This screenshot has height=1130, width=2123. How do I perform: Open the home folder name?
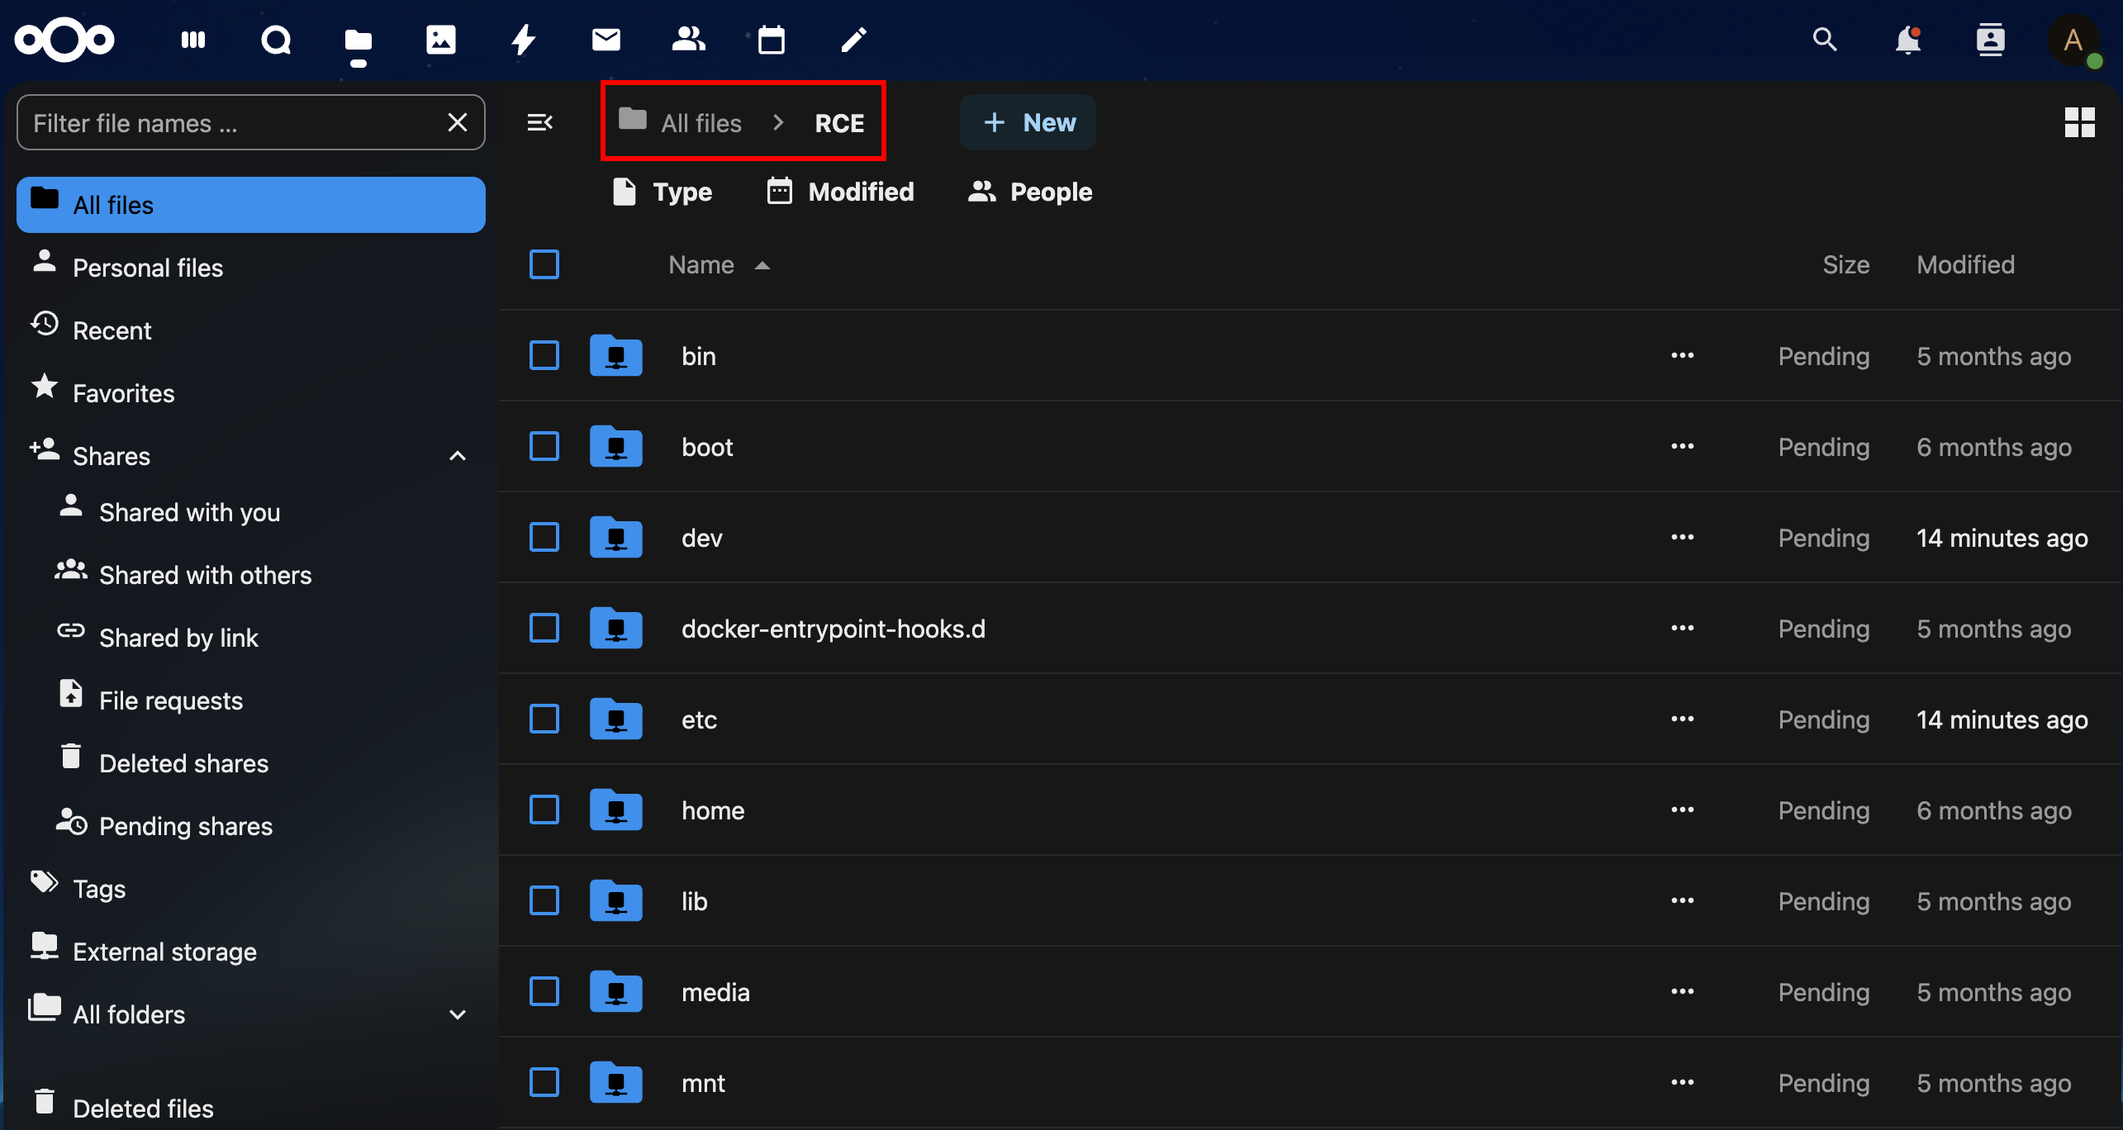click(x=713, y=810)
